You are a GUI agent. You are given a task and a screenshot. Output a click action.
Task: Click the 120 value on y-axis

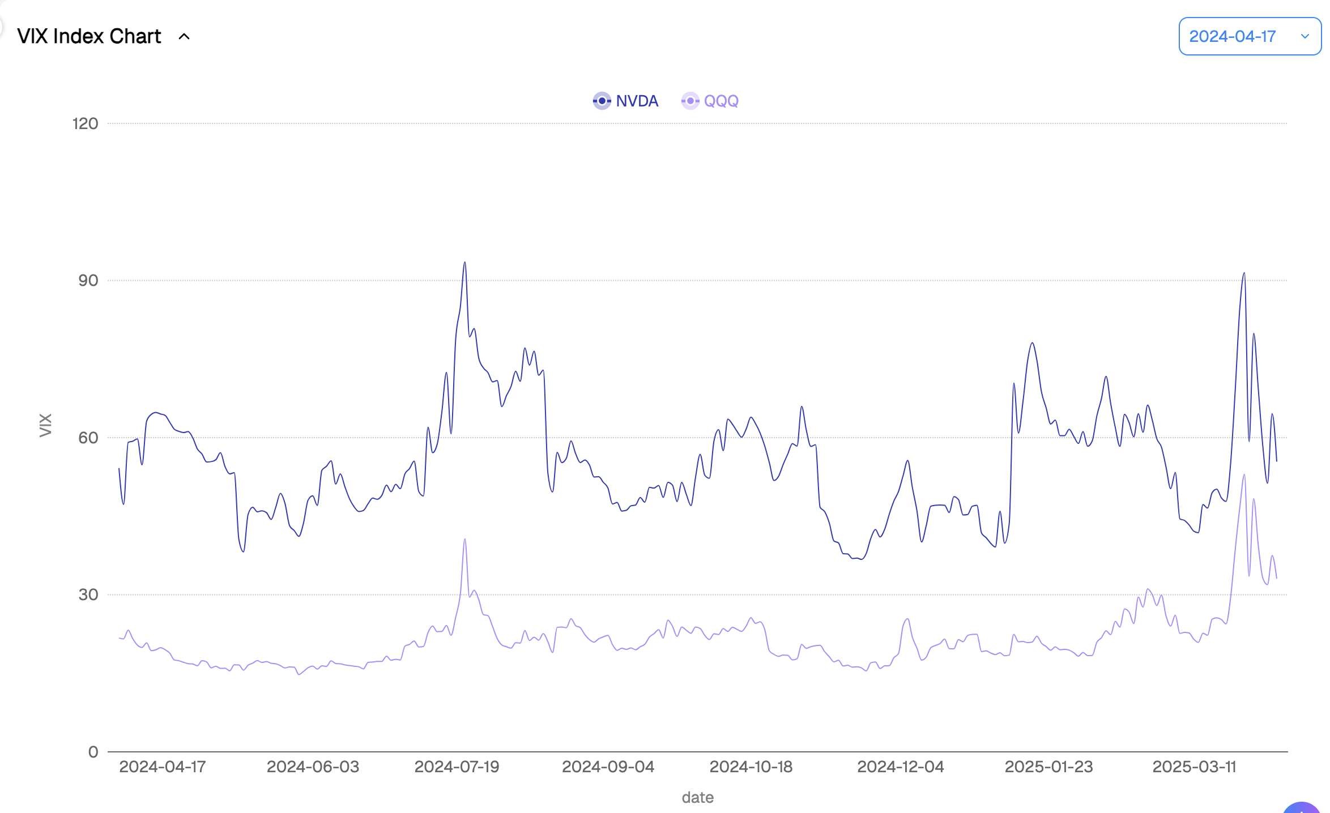point(85,123)
